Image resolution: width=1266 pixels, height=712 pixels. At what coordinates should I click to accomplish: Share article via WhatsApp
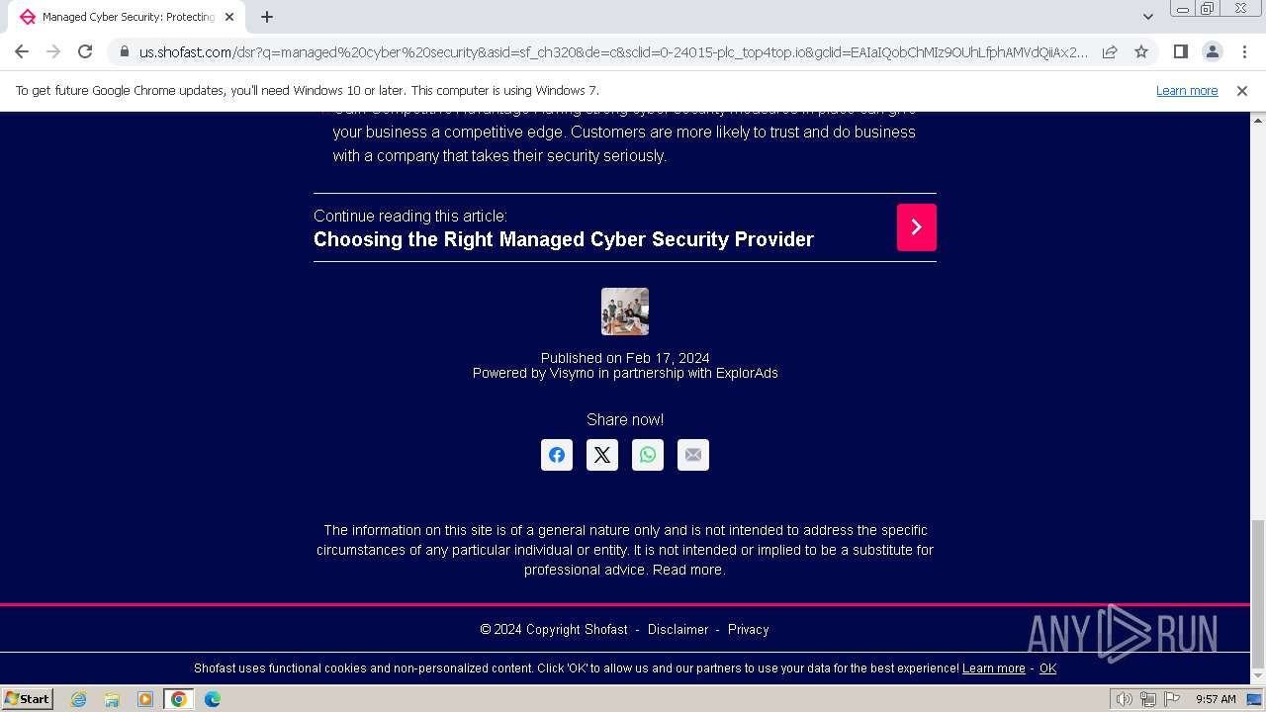[x=648, y=455]
